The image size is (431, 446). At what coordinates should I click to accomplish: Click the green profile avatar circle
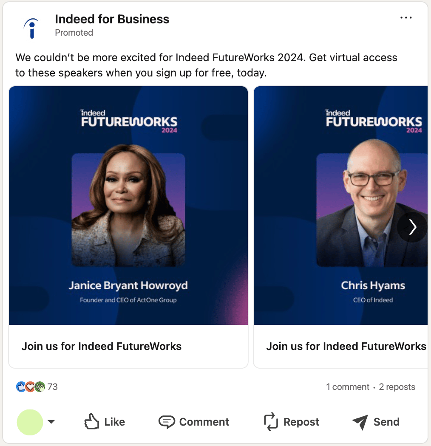(30, 422)
